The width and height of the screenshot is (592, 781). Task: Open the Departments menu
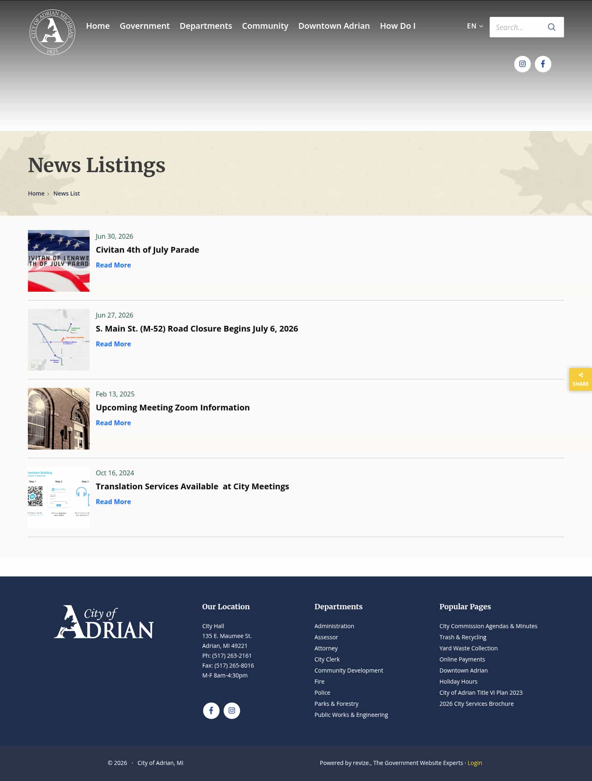click(206, 26)
